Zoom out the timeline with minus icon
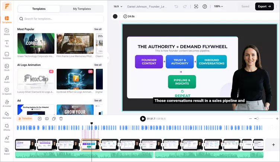This screenshot has width=280, height=162. click(250, 119)
